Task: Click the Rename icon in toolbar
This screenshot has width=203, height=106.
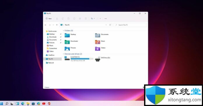Action: click(x=74, y=19)
